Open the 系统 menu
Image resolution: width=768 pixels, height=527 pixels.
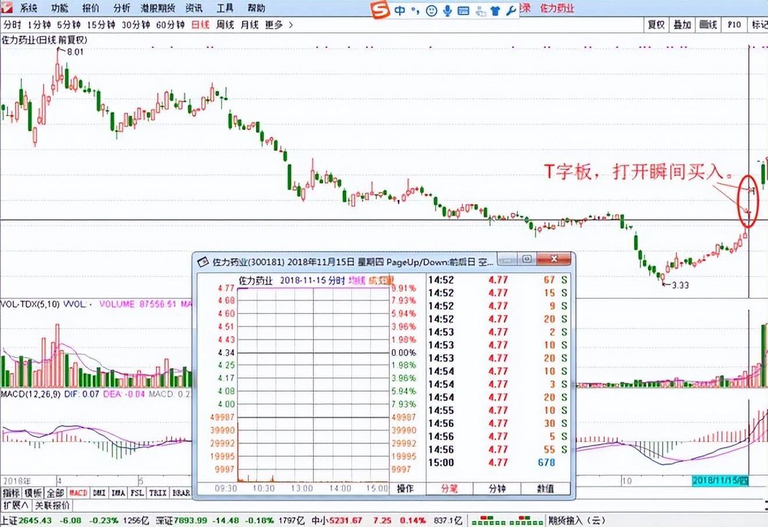click(x=28, y=8)
